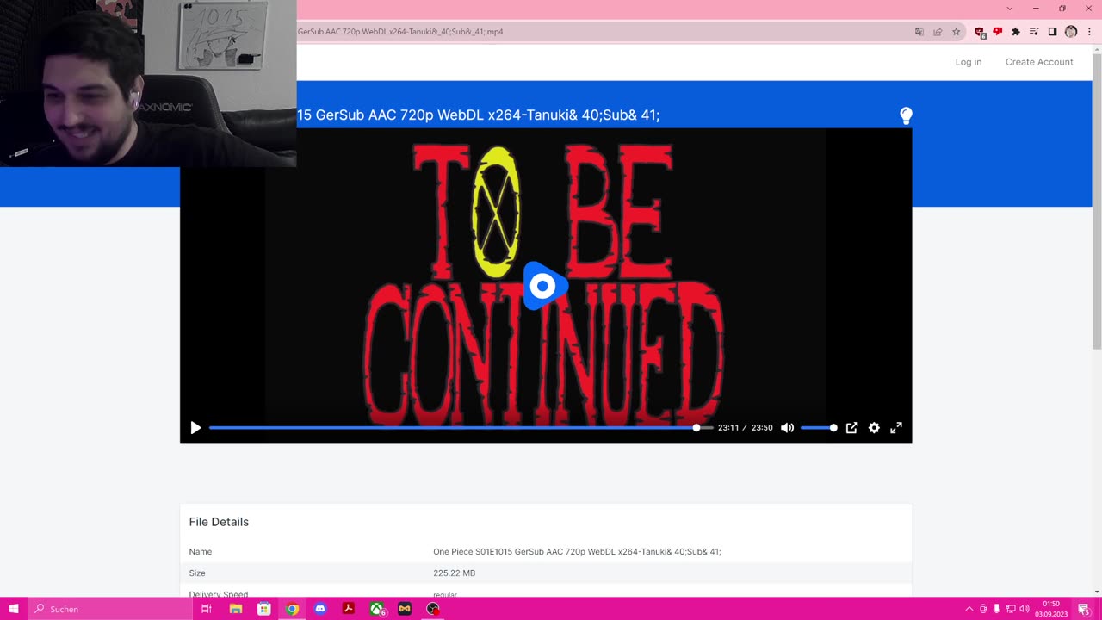Viewport: 1102px width, 620px height.
Task: Open the black-and-gold app taskbar icon
Action: pyautogui.click(x=405, y=609)
